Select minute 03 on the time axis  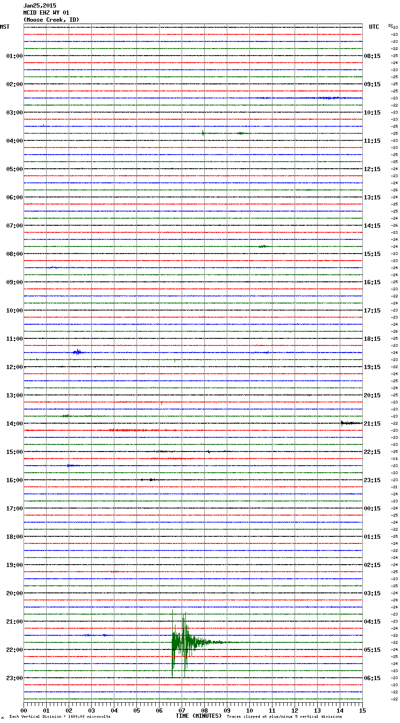pyautogui.click(x=91, y=710)
